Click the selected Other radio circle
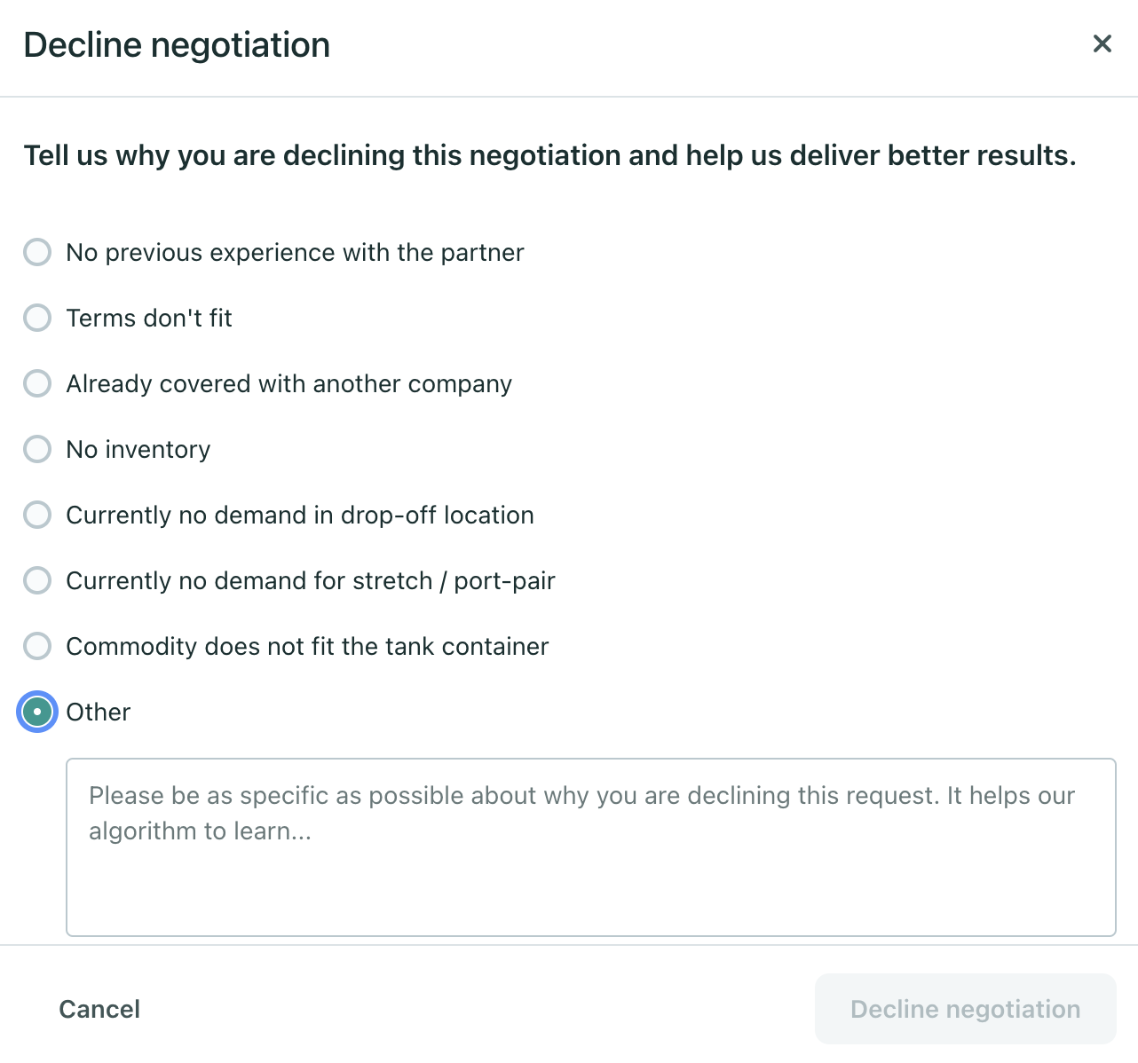 pyautogui.click(x=37, y=712)
